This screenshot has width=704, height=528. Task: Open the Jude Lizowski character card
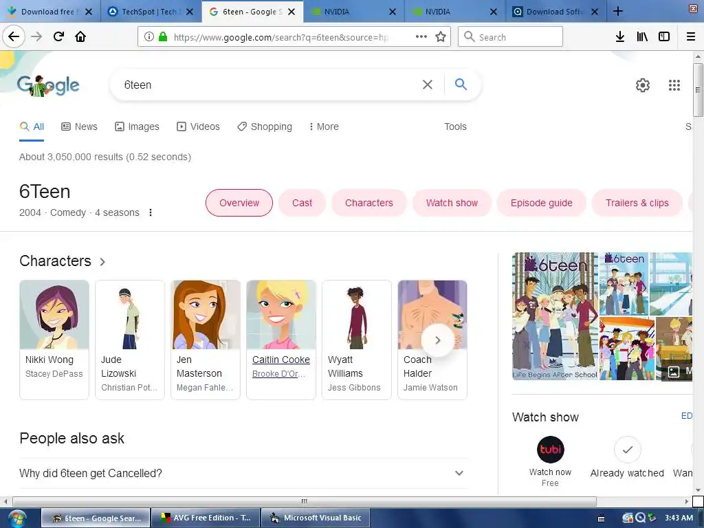(130, 340)
